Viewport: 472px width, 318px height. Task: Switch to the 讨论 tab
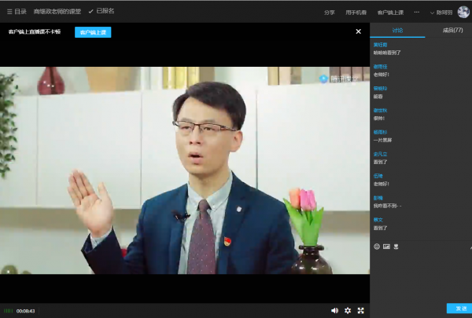397,30
